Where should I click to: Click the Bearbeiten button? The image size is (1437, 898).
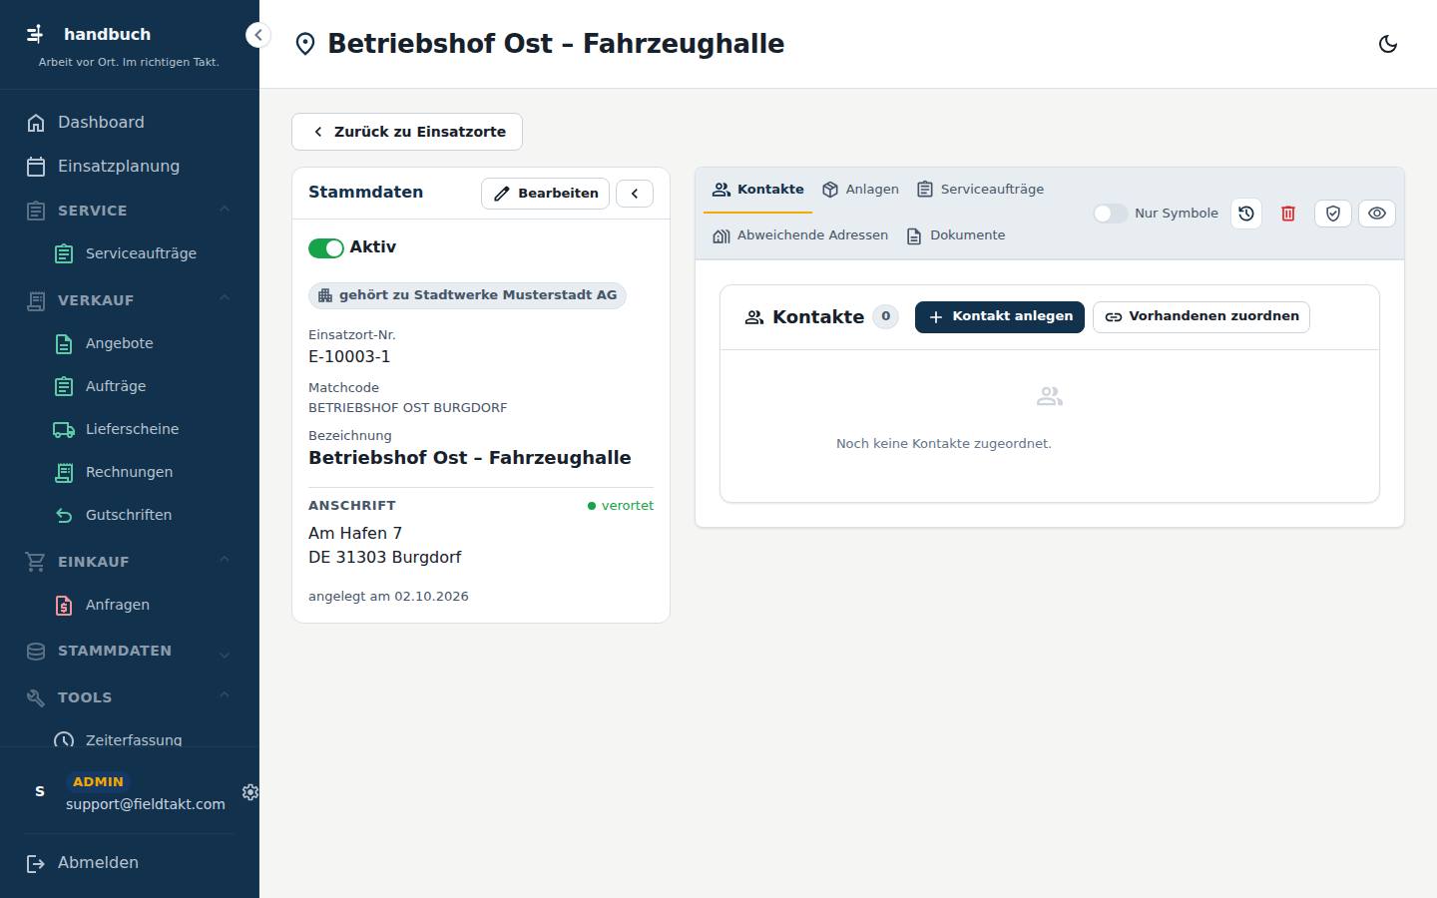coord(545,194)
